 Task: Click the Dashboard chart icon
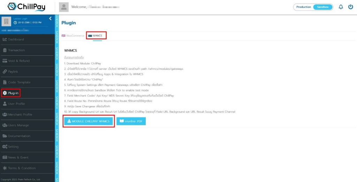(5, 39)
